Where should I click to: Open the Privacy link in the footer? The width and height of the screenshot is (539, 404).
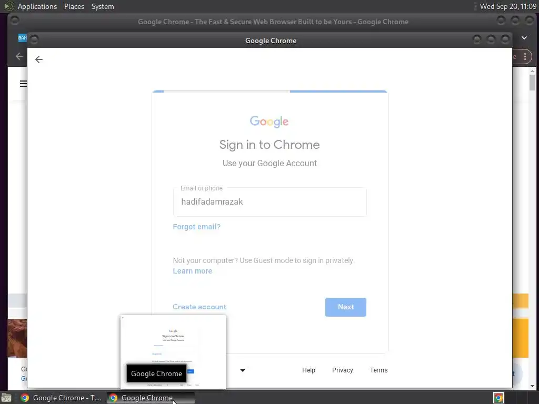(342, 370)
